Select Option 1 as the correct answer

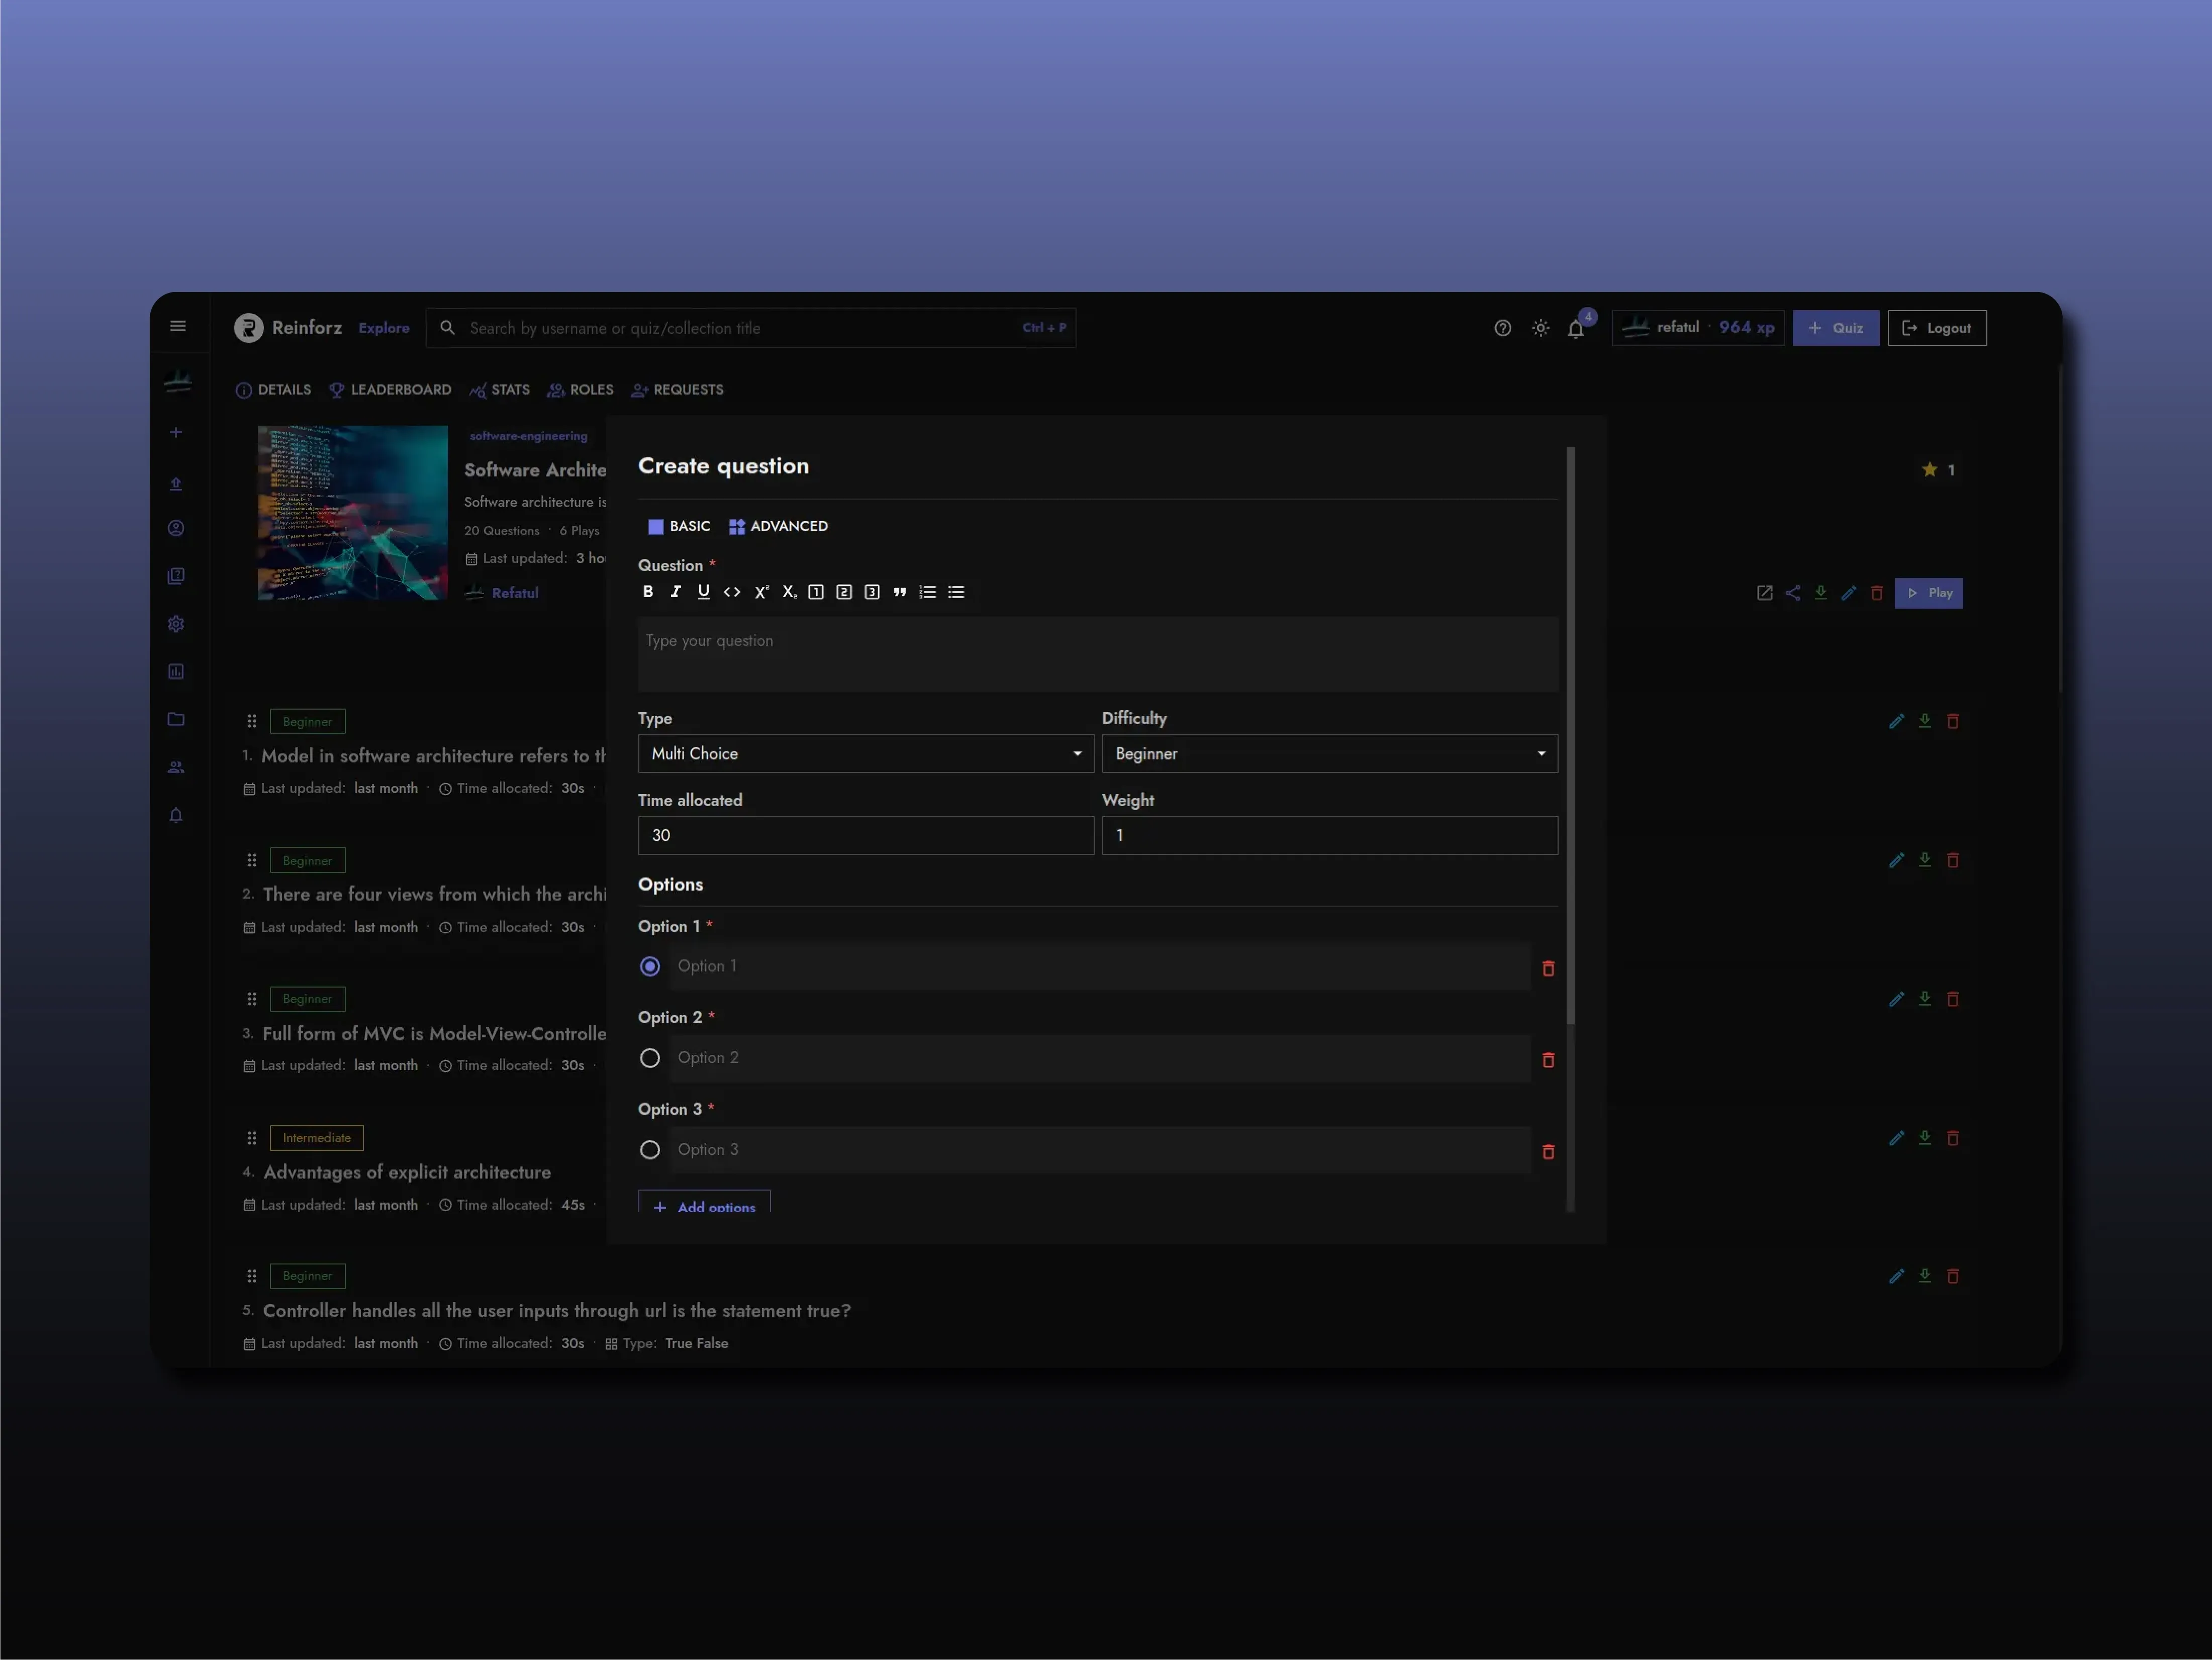pos(650,966)
